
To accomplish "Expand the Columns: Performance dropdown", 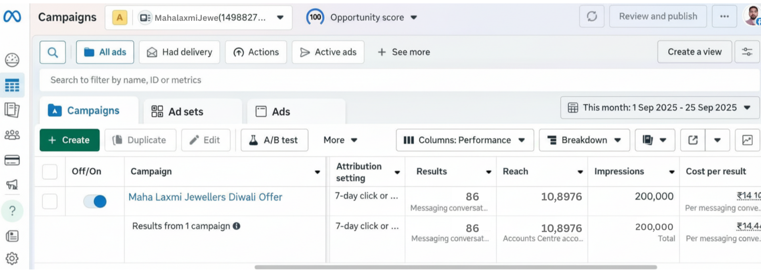I will point(465,140).
